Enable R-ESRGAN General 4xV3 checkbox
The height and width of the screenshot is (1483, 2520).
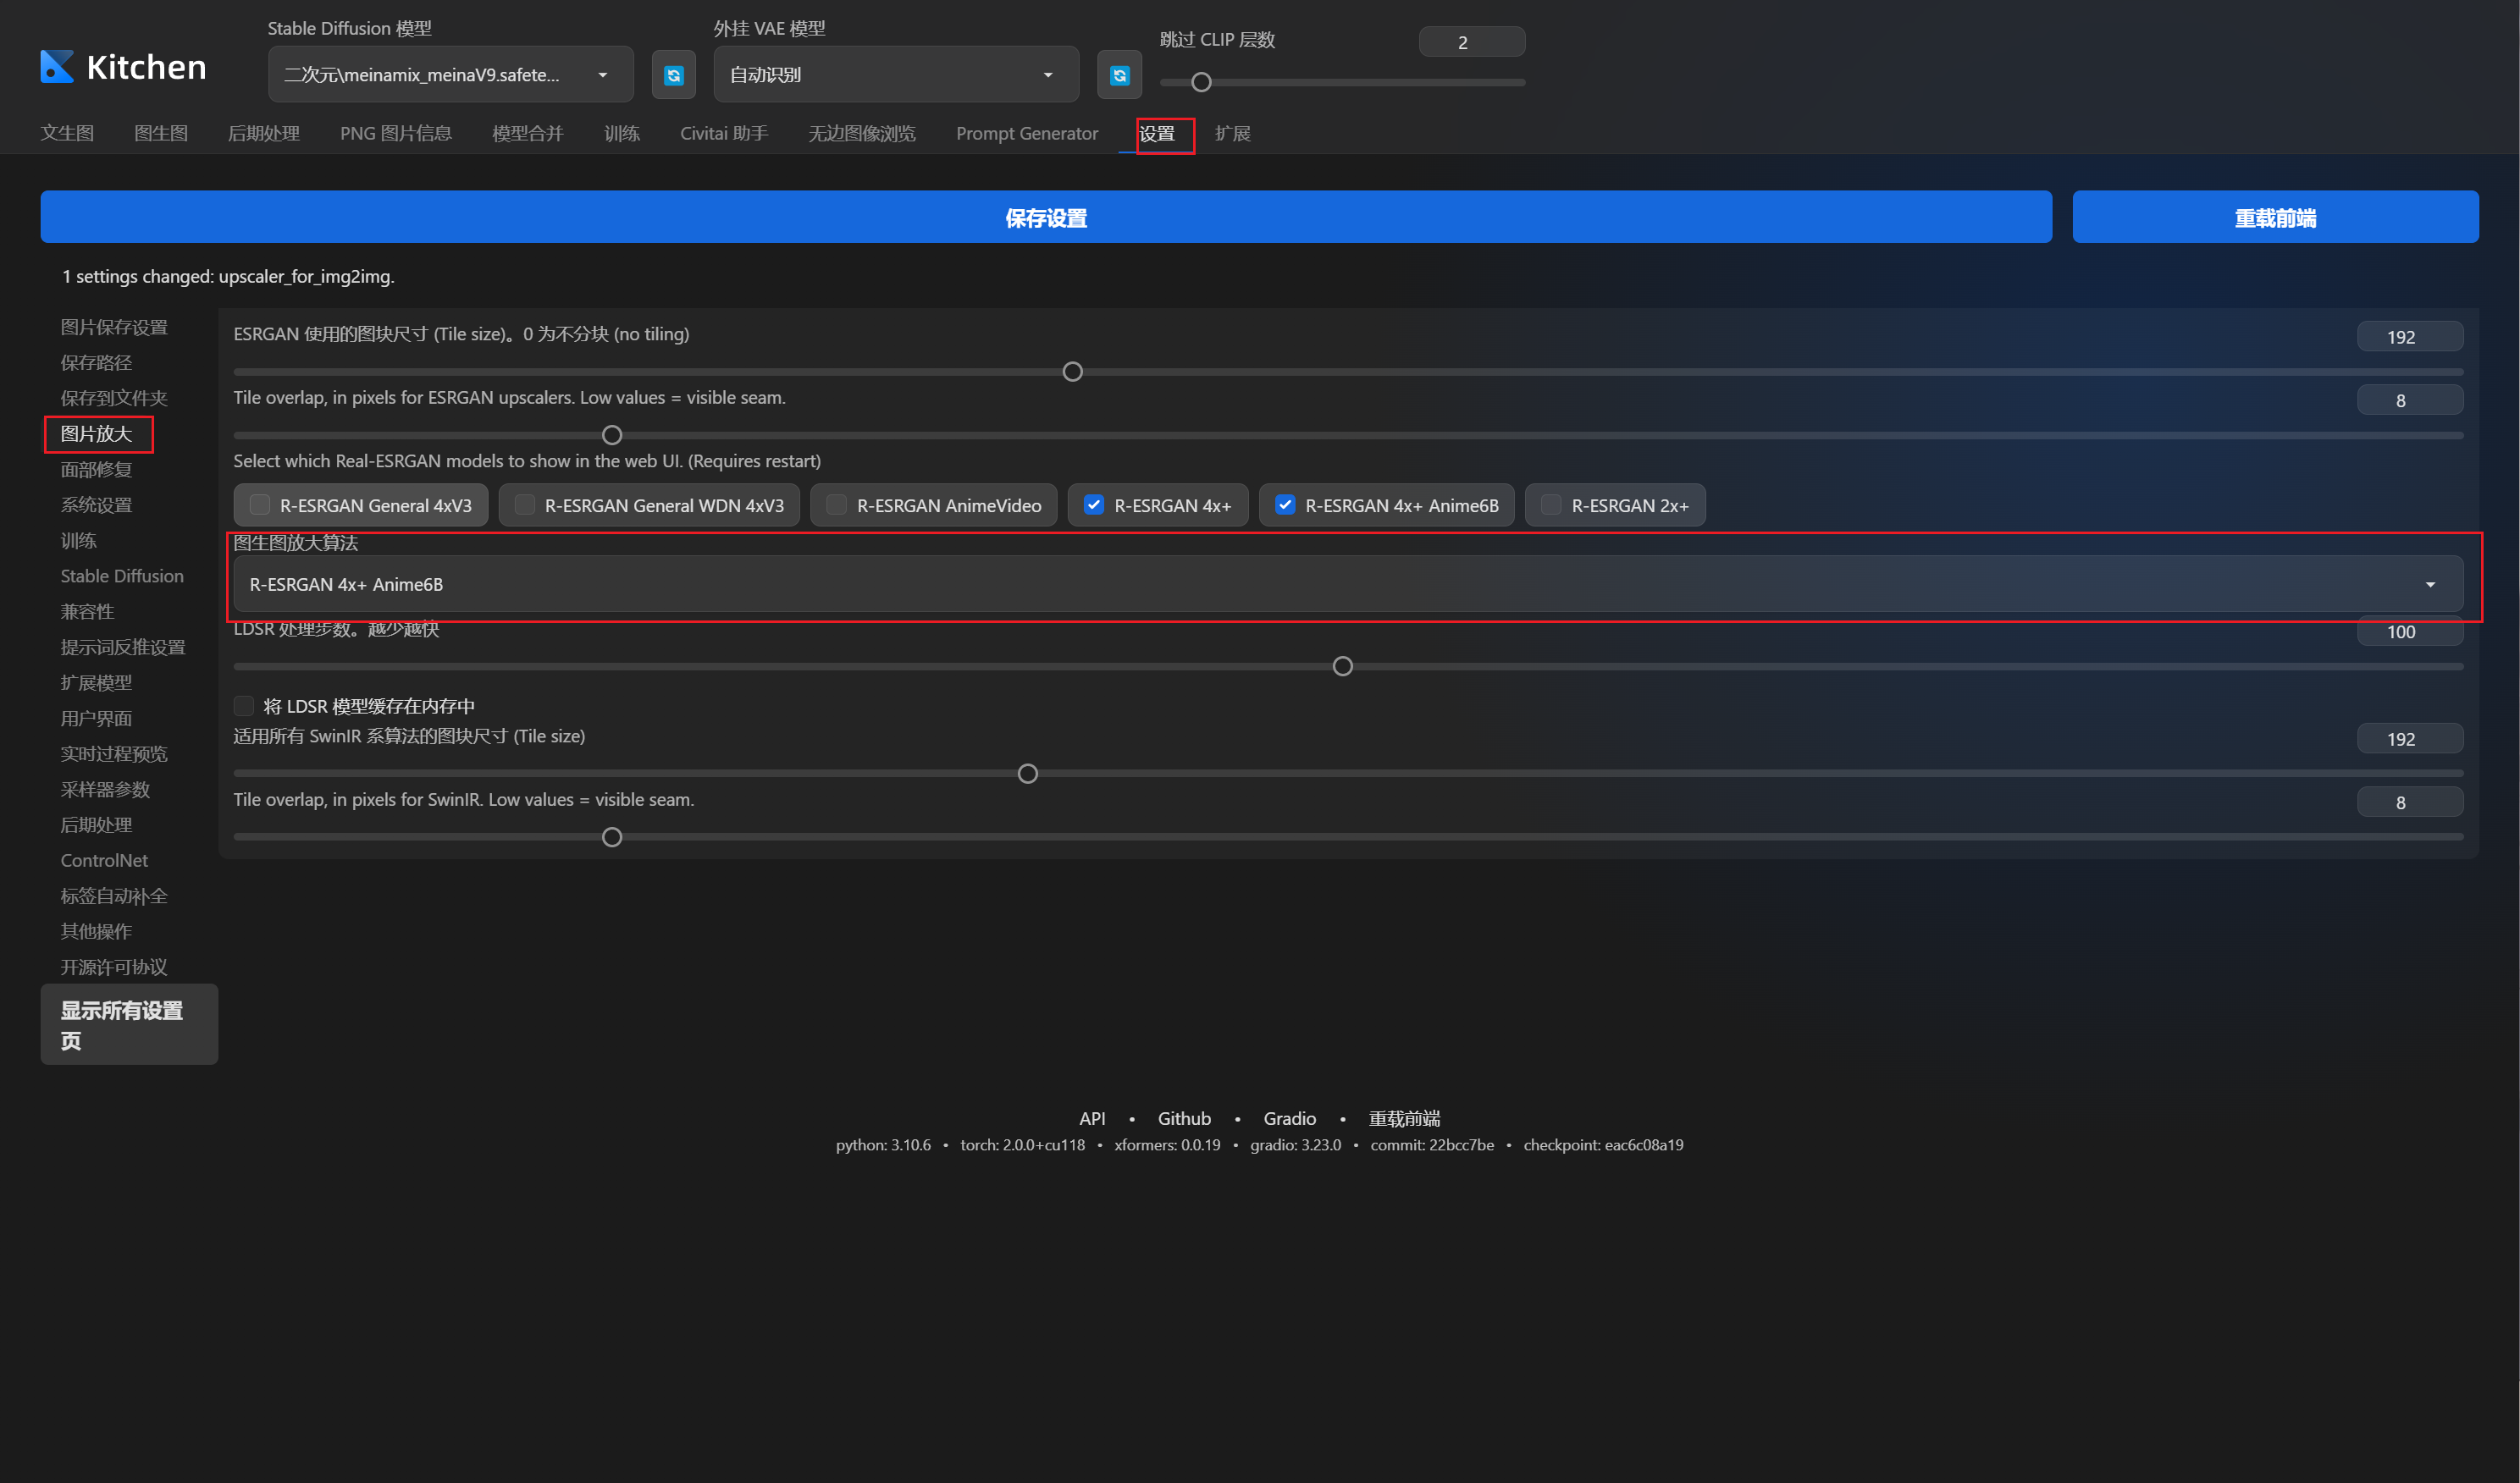[x=260, y=504]
